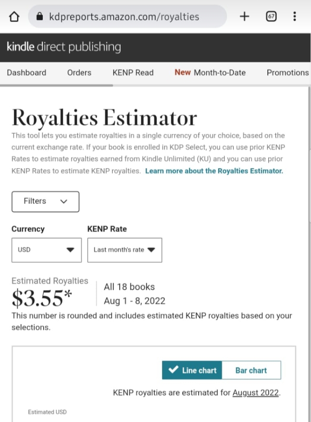Tap the padlock icon in address bar
Screen dimensions: 311x422
tap(40, 16)
